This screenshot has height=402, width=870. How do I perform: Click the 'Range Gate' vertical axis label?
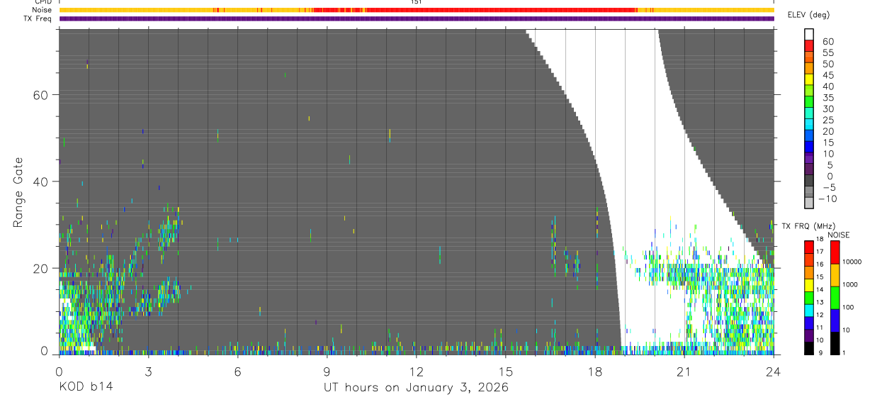coord(18,192)
